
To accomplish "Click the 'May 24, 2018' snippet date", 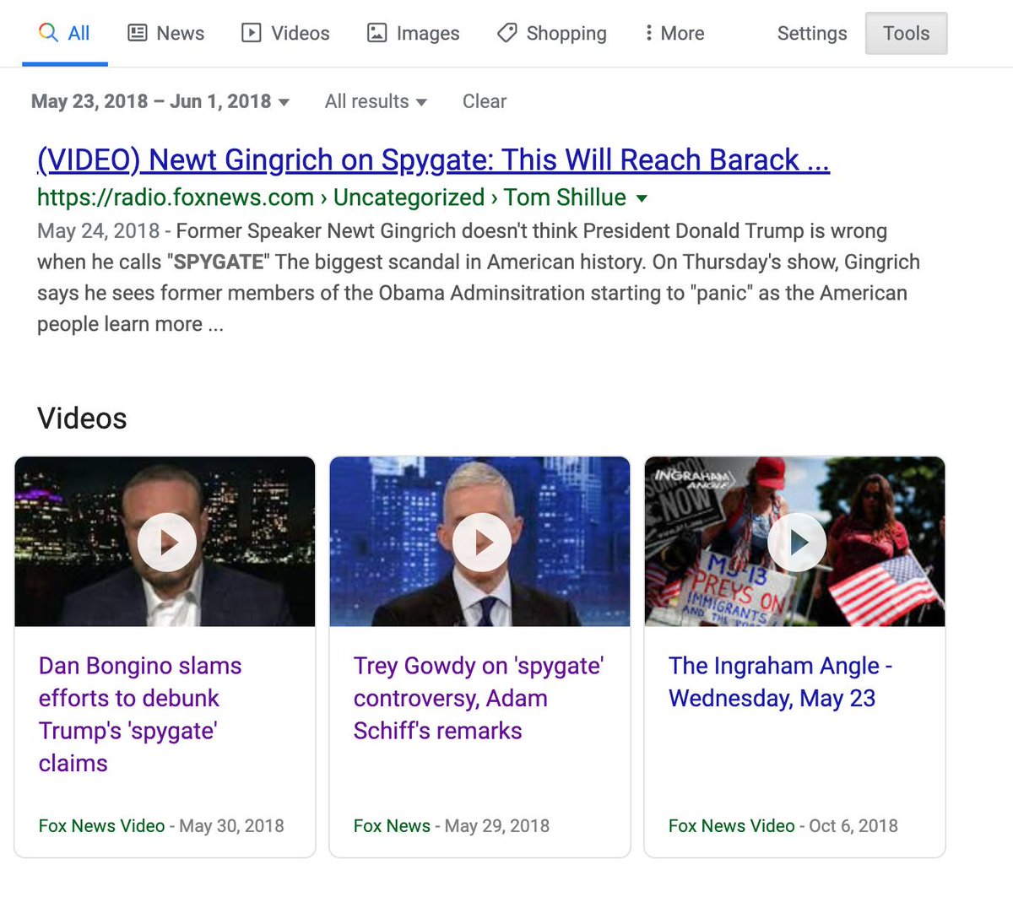I will tap(99, 231).
